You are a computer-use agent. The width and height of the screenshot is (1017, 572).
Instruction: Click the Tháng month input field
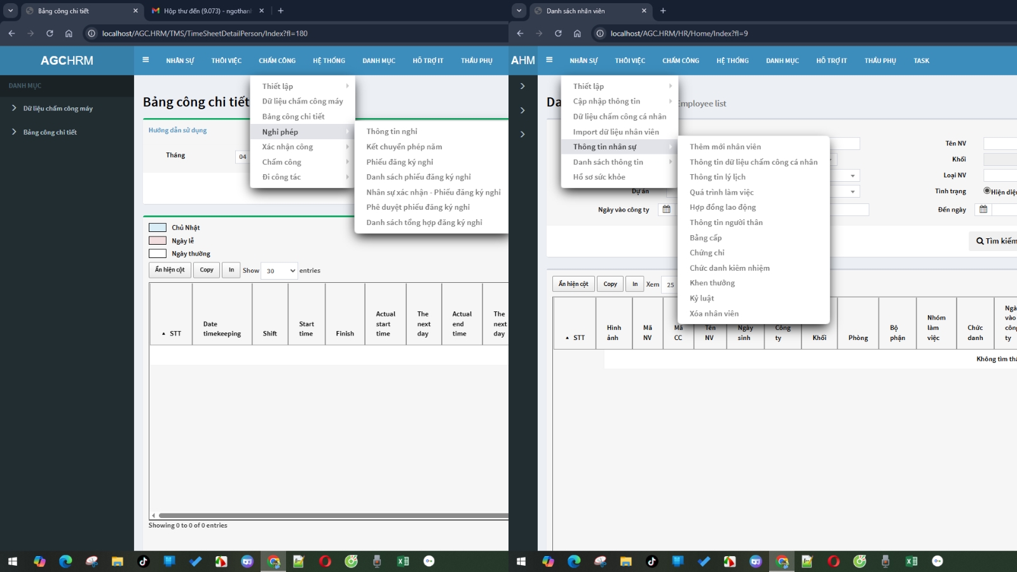click(x=242, y=156)
